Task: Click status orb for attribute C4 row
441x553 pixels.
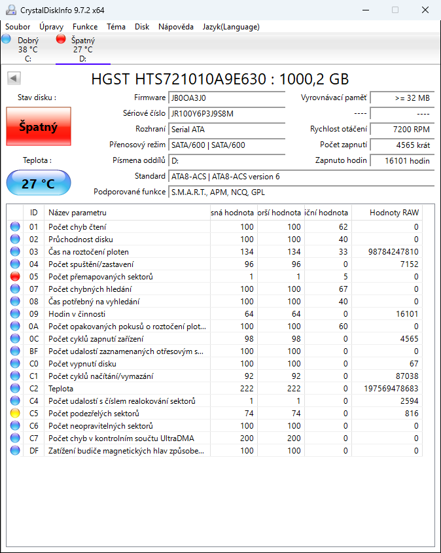Action: [15, 401]
